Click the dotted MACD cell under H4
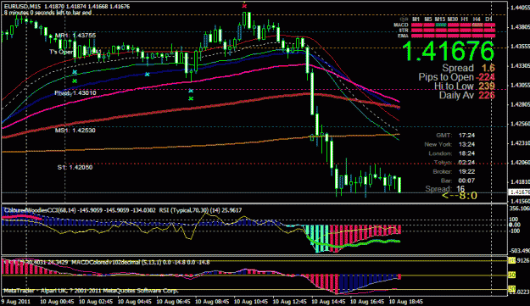This screenshot has width=530, height=306. coord(477,25)
